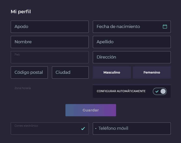The image size is (181, 143).
Task: Click the Correo electrónico field
Action: coord(46,128)
